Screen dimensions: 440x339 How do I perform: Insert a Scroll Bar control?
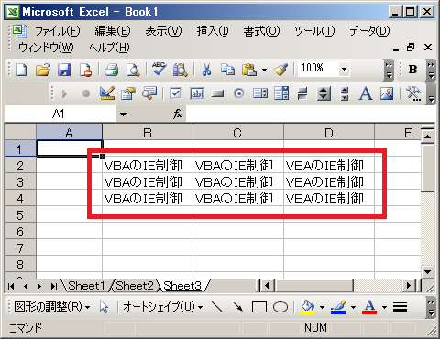click(x=345, y=93)
